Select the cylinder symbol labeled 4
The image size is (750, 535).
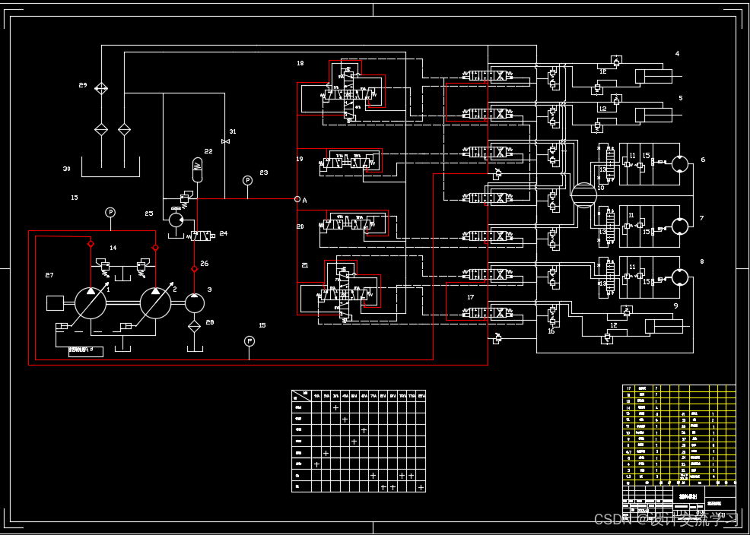(653, 76)
